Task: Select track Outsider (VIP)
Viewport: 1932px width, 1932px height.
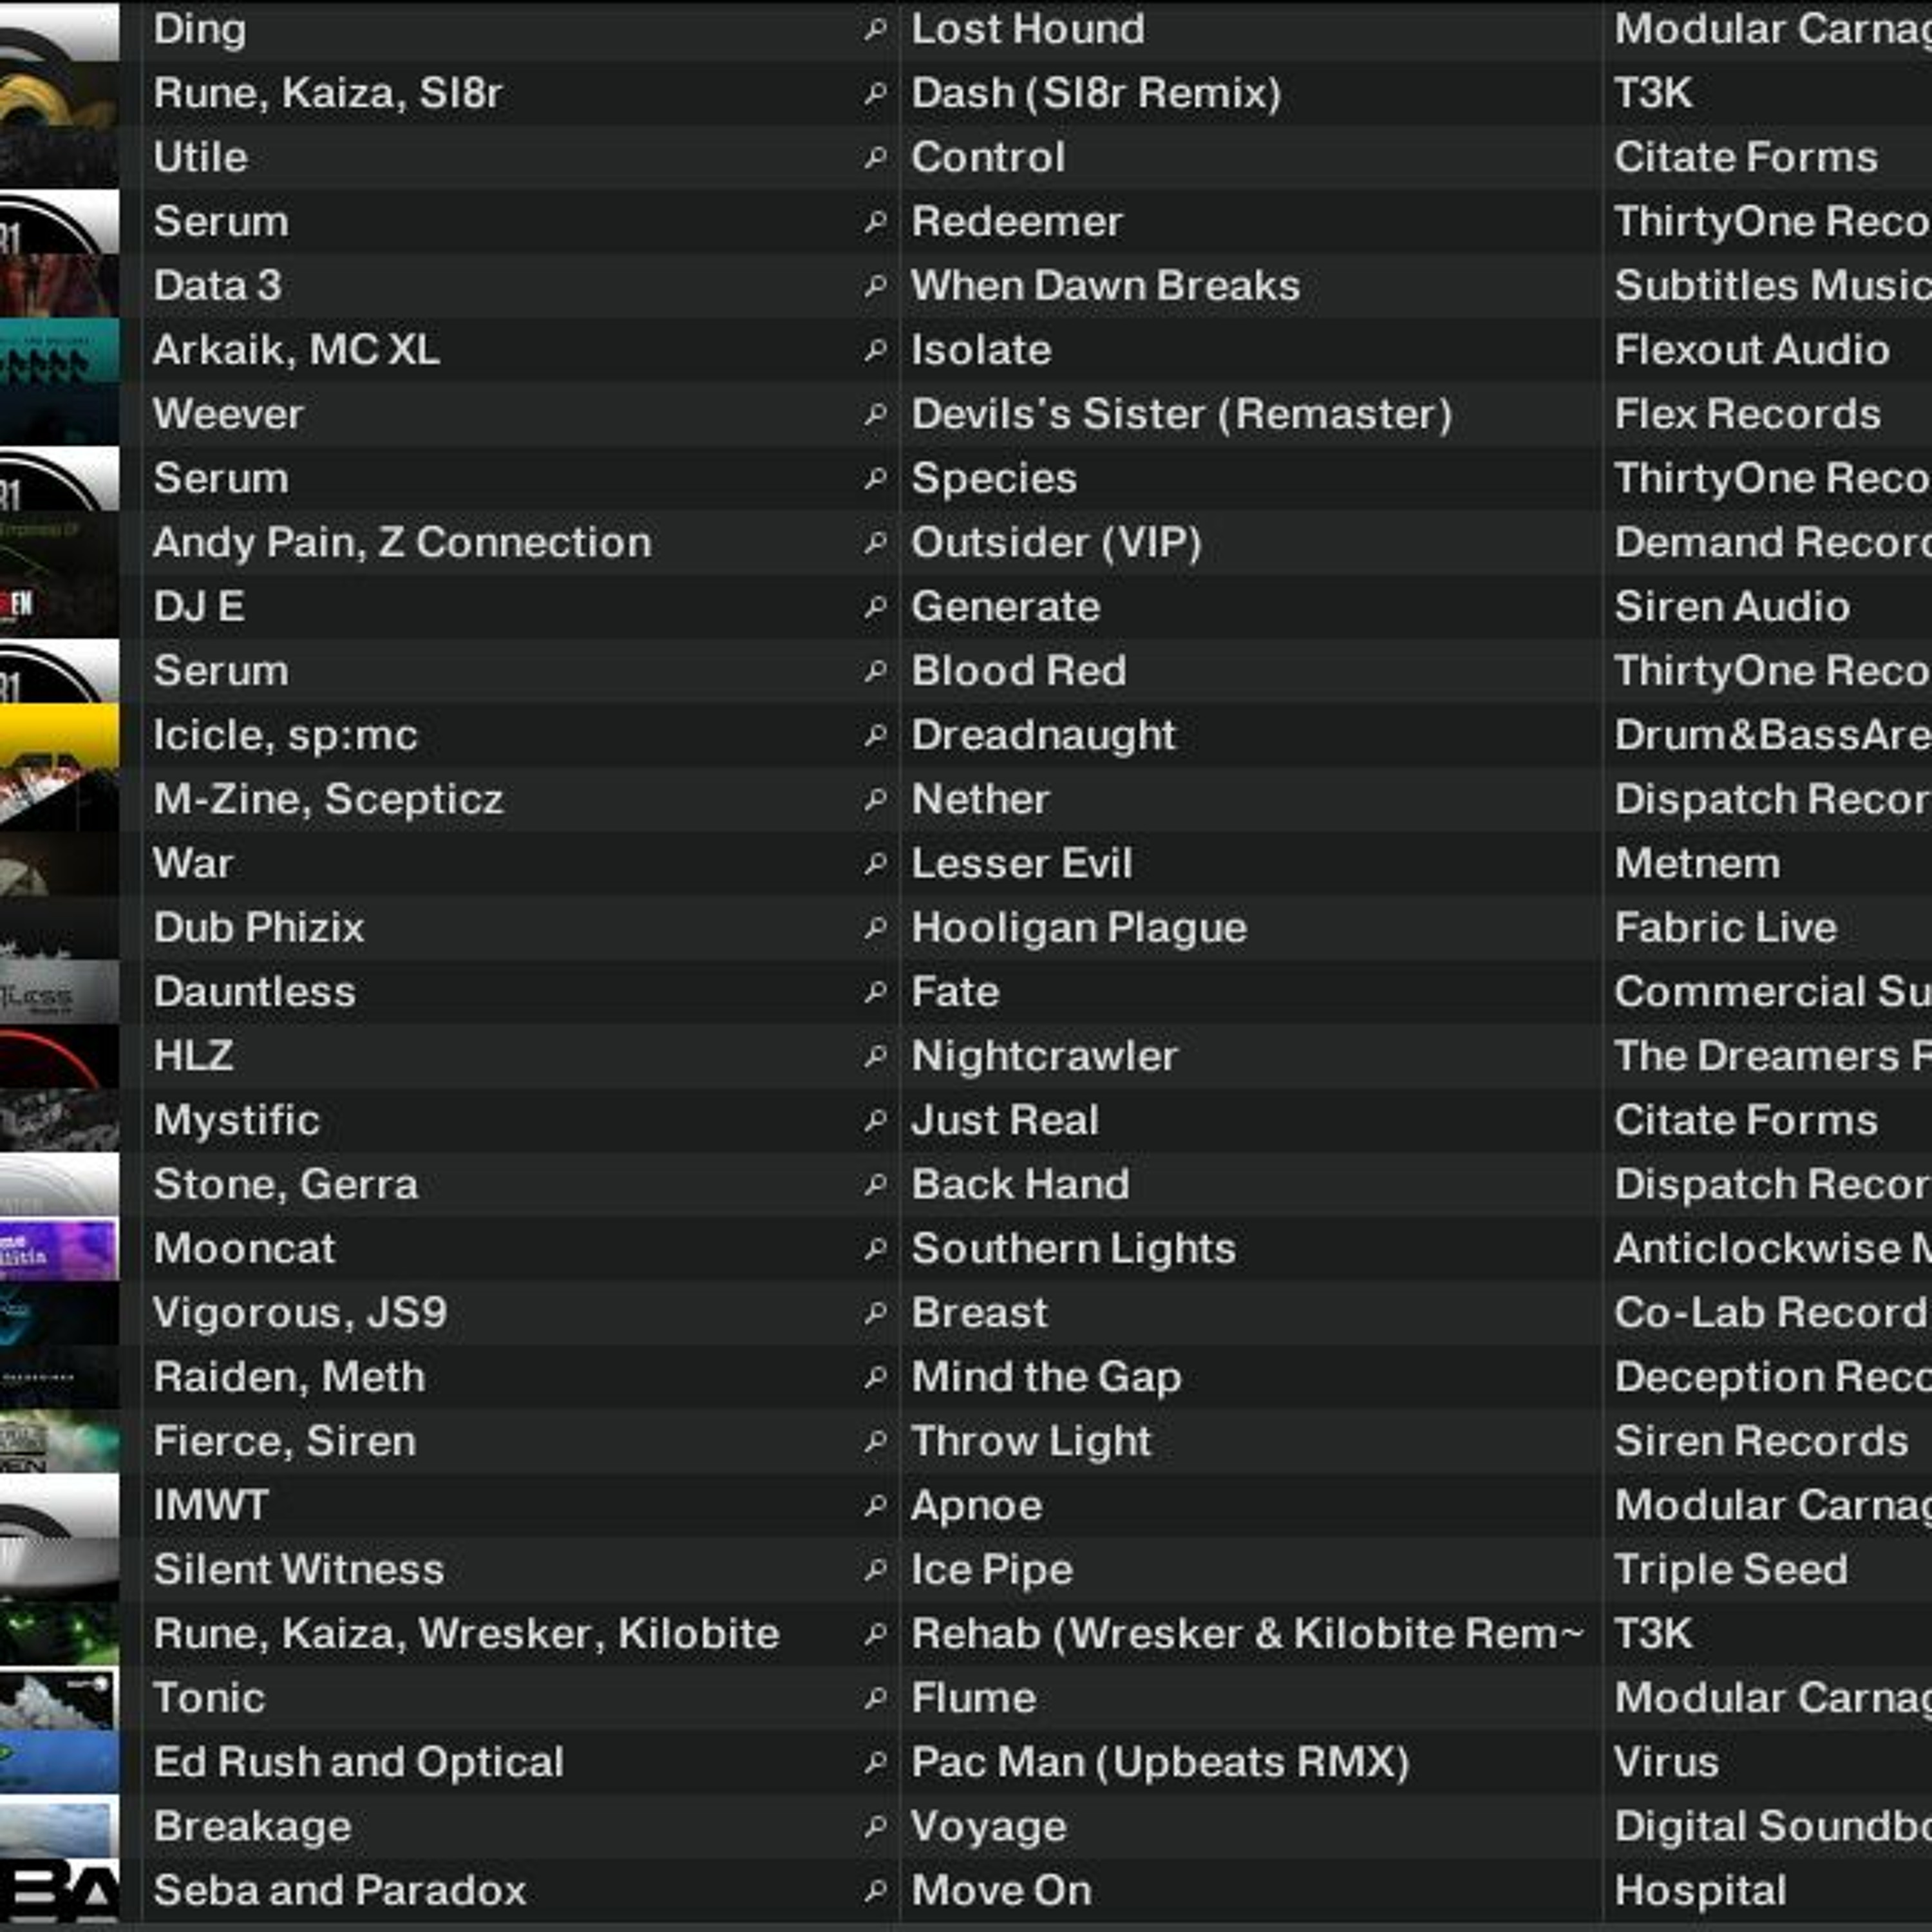Action: point(1055,543)
